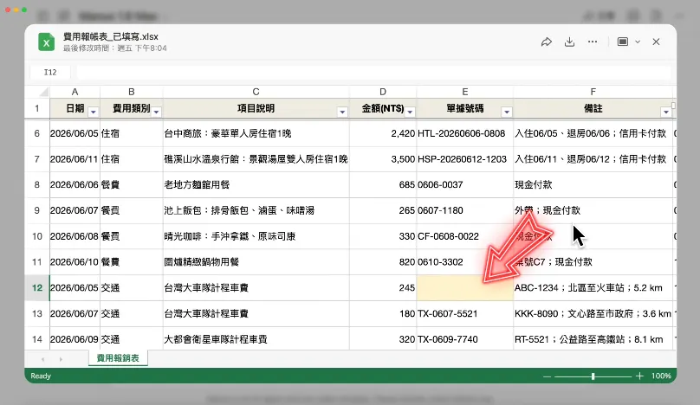Click the file name 費用報帳表_已填寫.xlsx
Image resolution: width=700 pixels, height=405 pixels.
111,36
